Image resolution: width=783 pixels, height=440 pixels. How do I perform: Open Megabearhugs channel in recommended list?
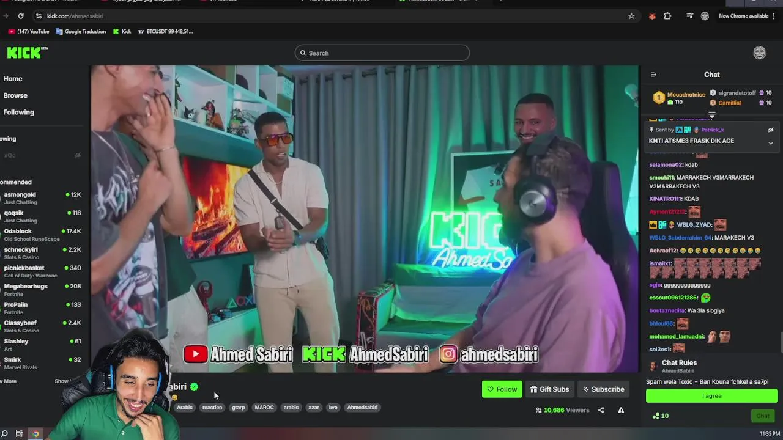[42, 290]
